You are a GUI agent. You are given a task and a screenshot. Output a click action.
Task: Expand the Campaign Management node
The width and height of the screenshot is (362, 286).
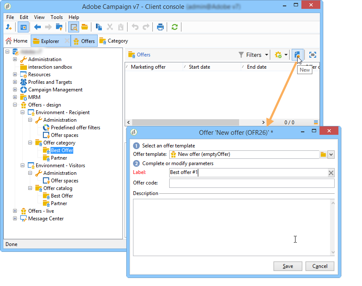coord(15,90)
